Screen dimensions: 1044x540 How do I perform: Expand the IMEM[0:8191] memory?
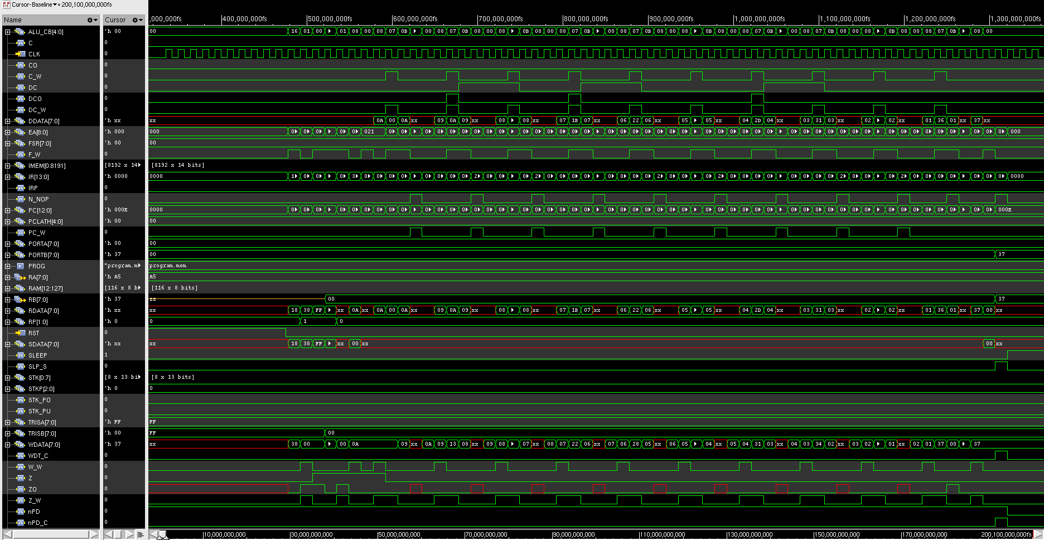tap(7, 166)
